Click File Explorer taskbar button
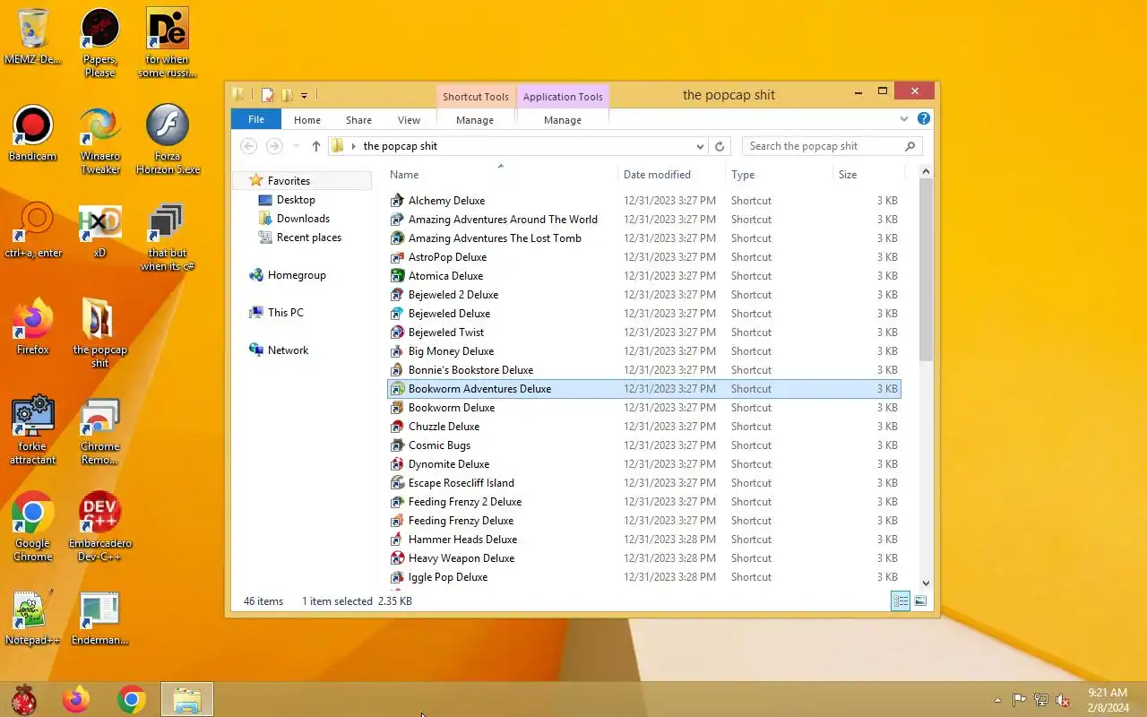This screenshot has width=1147, height=717. click(187, 699)
